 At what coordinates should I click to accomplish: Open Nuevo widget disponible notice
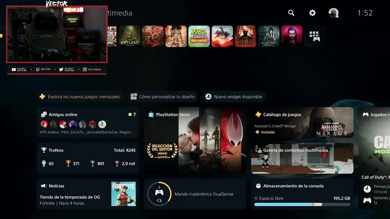click(234, 97)
